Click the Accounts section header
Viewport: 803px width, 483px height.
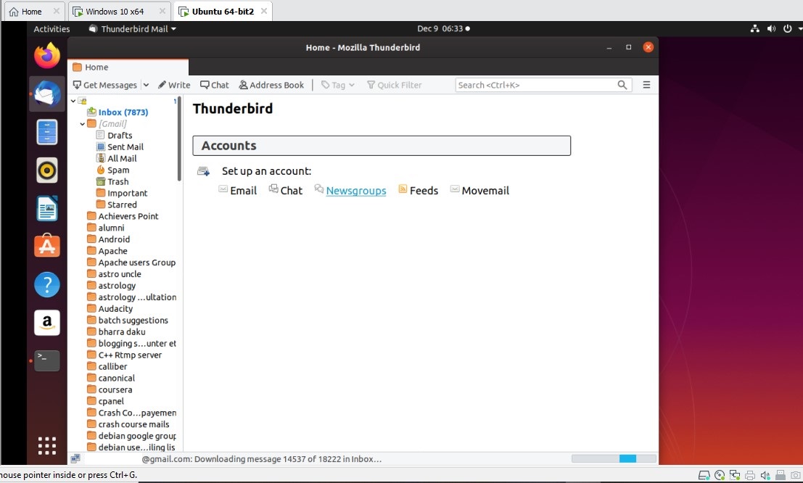point(382,146)
